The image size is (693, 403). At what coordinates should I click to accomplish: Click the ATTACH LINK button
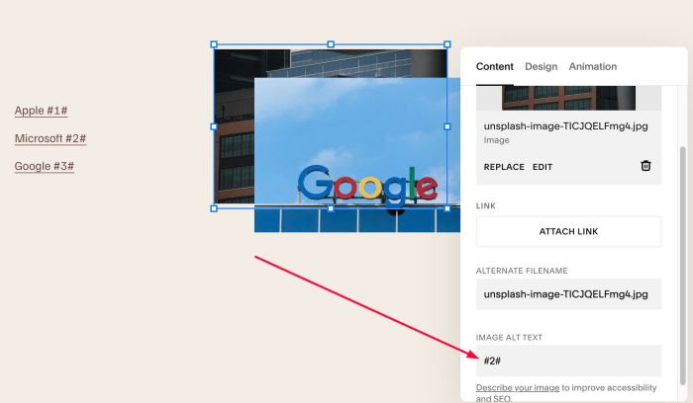pyautogui.click(x=568, y=231)
